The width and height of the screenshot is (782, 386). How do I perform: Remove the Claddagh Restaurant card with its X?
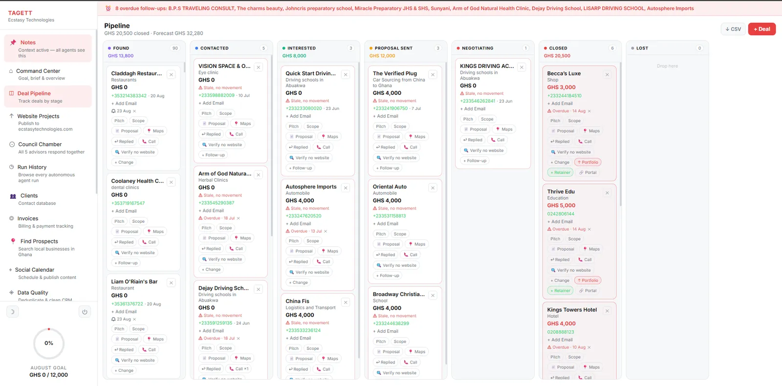[171, 74]
